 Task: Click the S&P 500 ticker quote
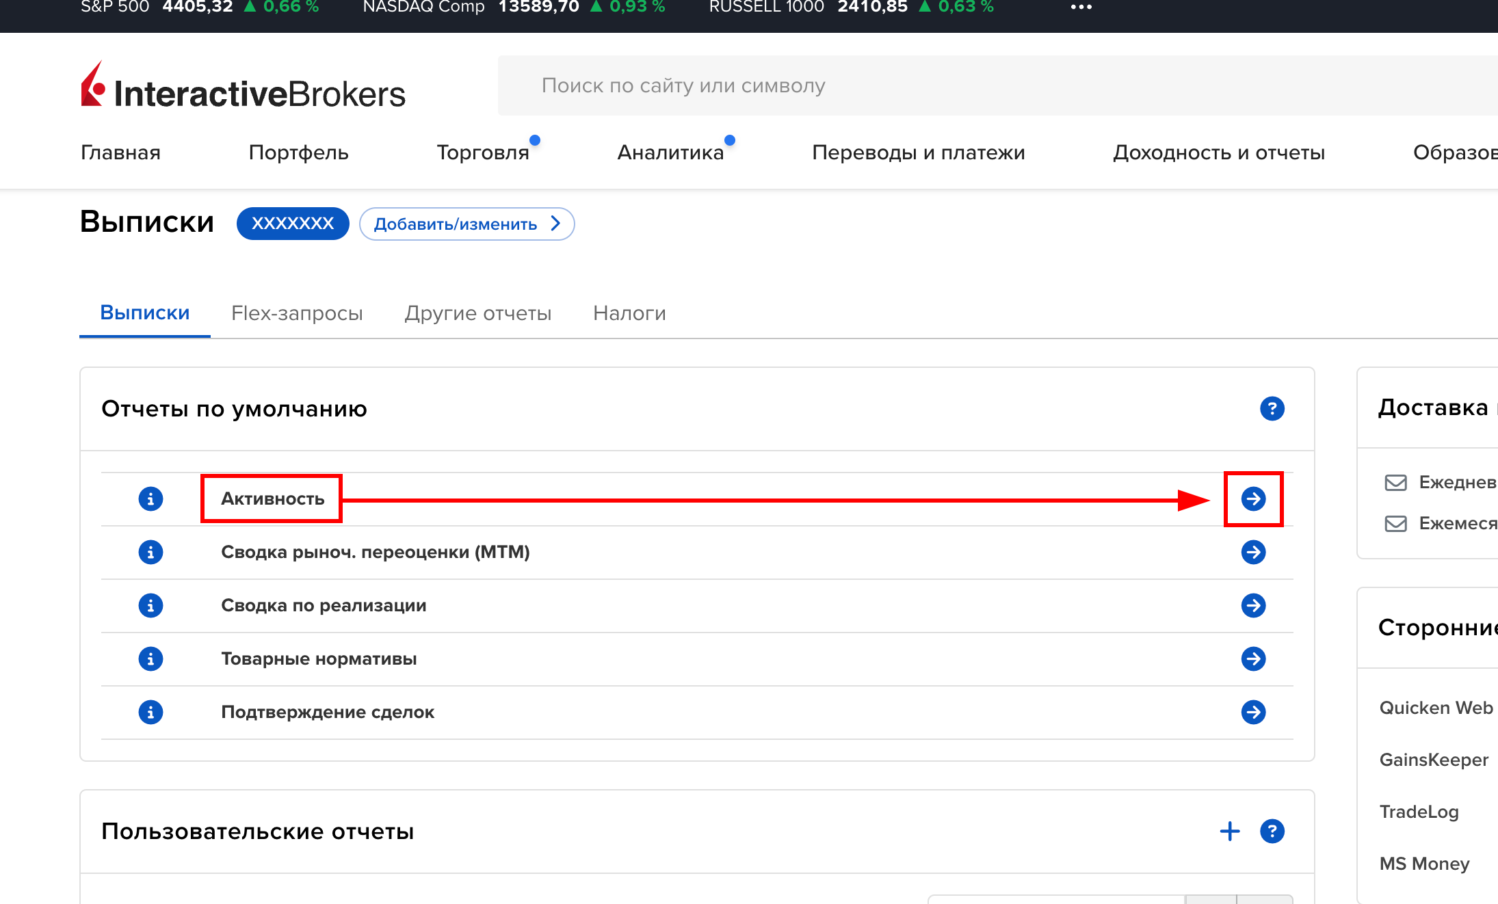(x=200, y=7)
